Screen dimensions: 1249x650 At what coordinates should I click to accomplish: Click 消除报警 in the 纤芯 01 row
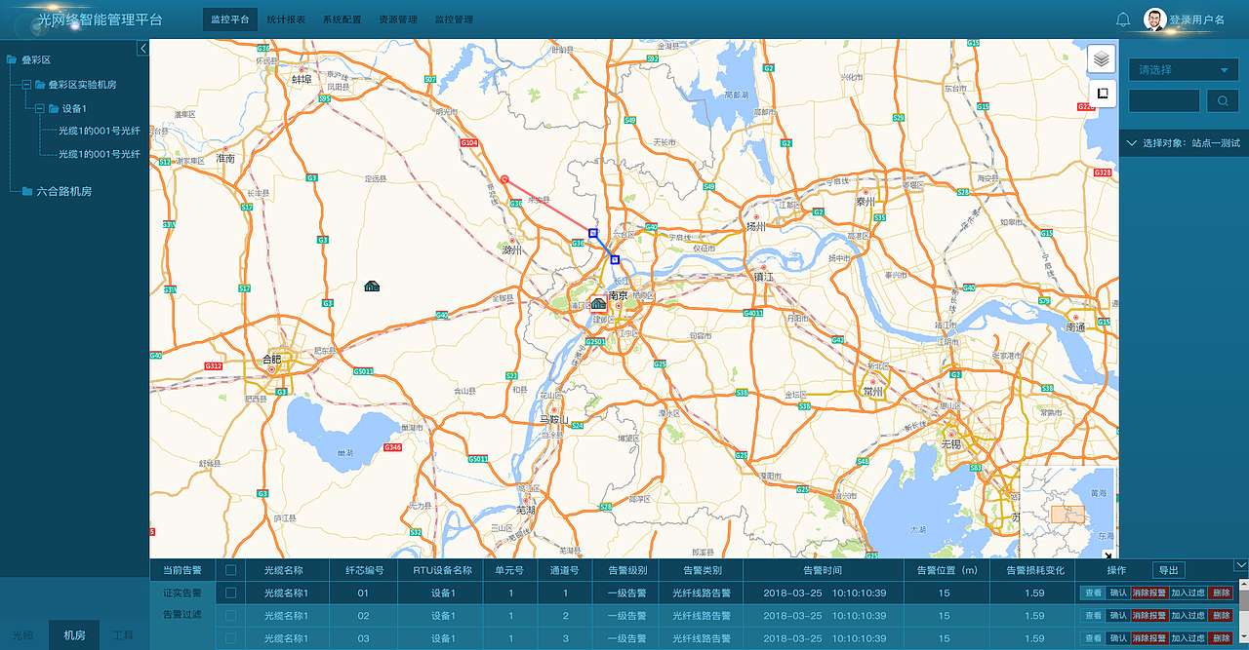pyautogui.click(x=1149, y=593)
